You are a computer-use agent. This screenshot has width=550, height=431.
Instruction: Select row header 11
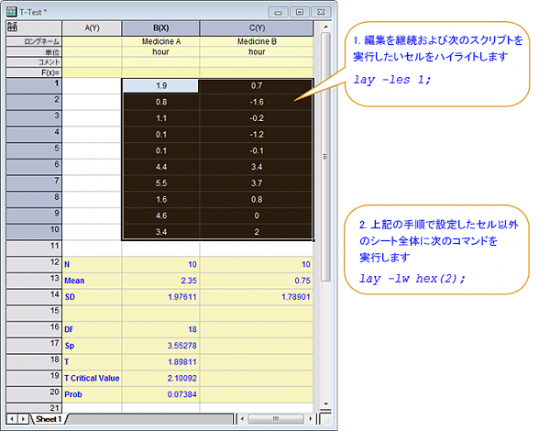point(34,248)
